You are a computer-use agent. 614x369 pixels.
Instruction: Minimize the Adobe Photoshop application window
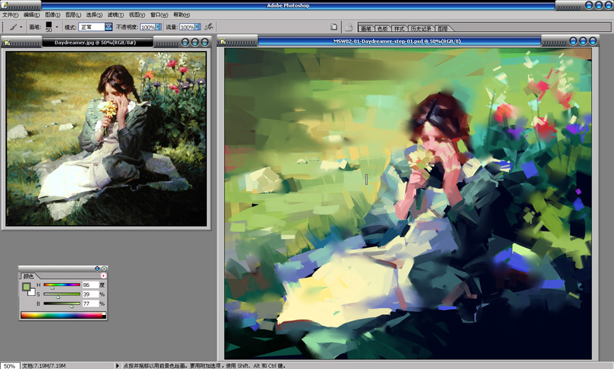tap(589, 5)
